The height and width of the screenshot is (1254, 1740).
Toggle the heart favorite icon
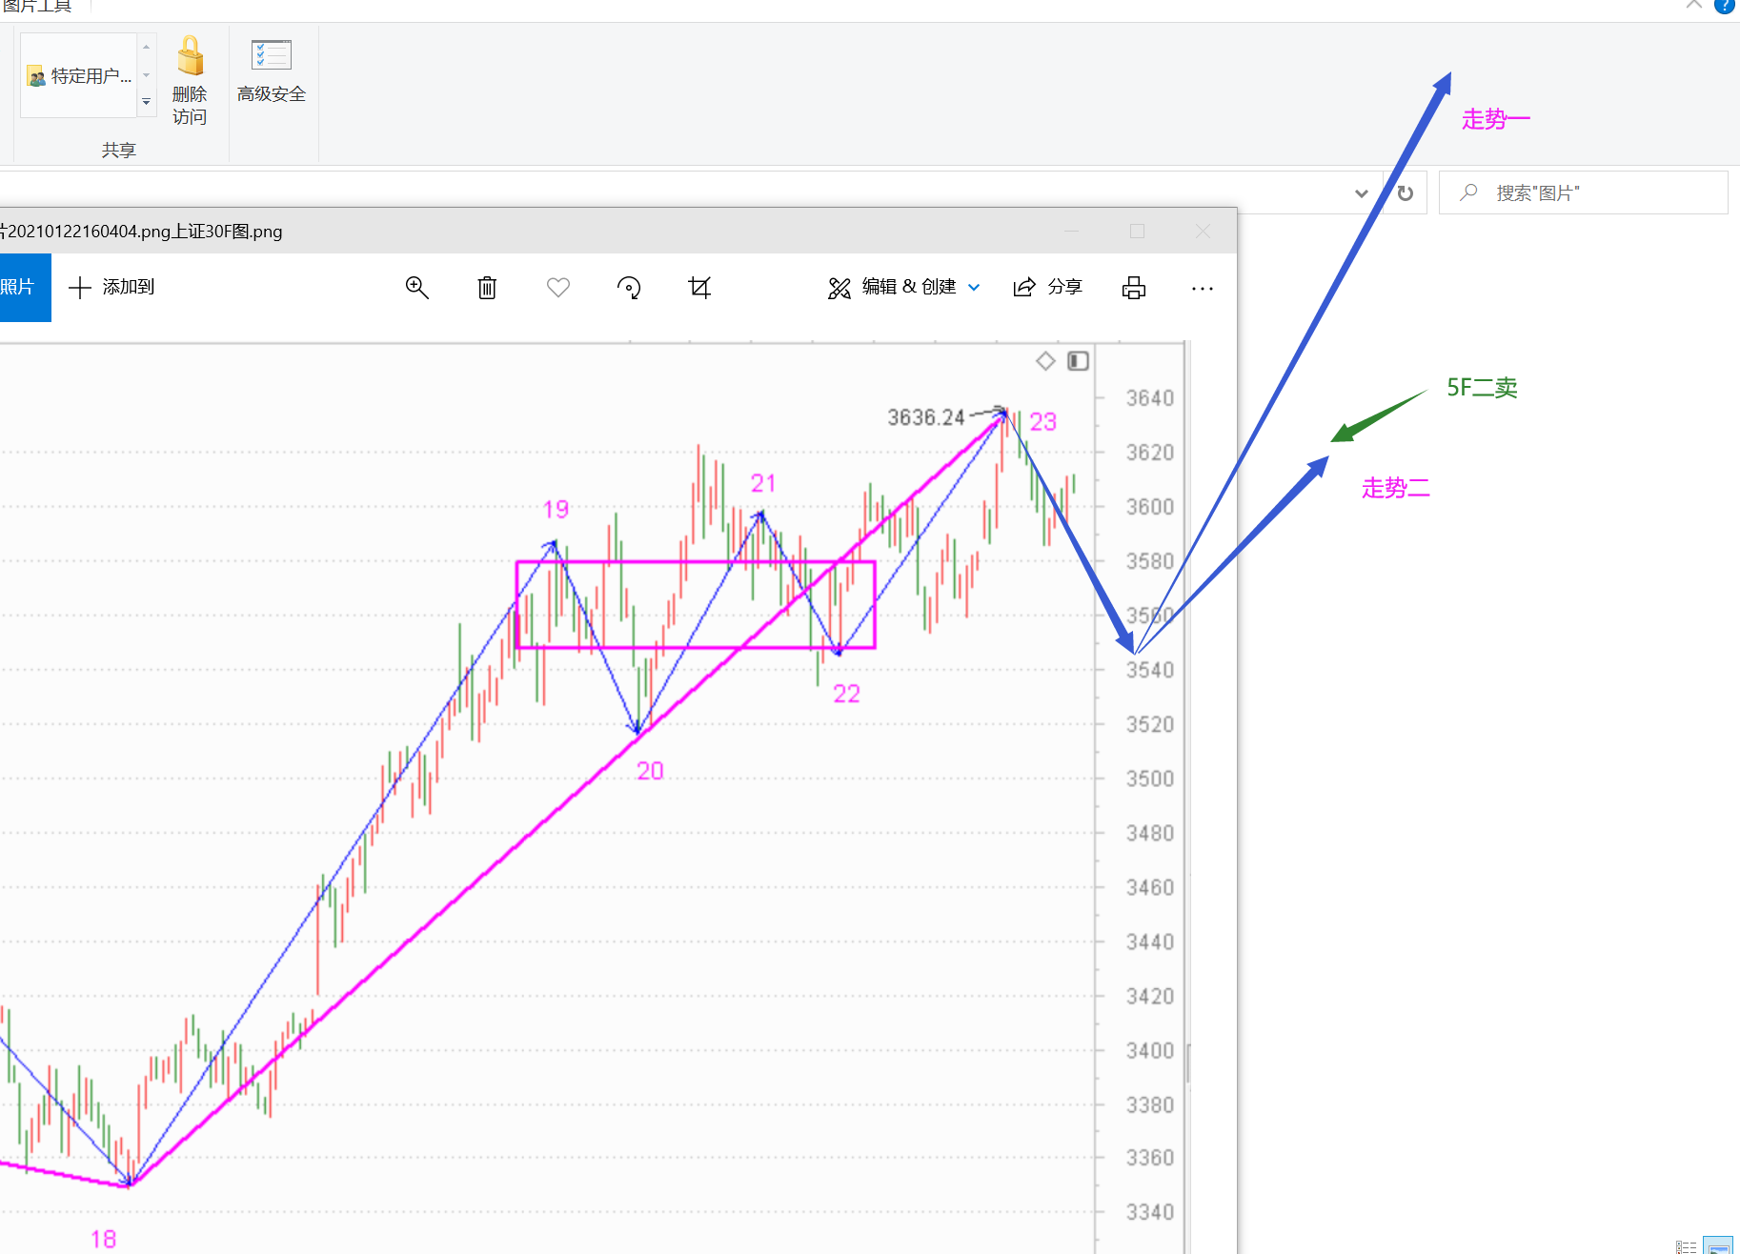558,288
